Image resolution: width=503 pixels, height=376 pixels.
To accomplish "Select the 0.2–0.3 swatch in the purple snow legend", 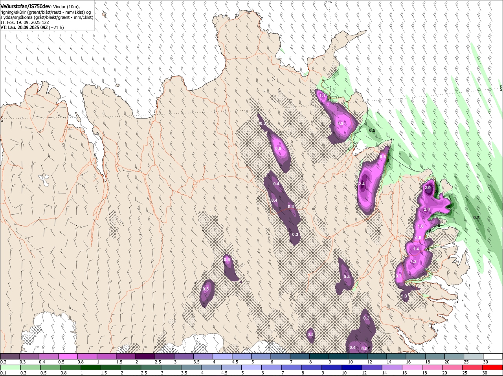I will coord(10,356).
